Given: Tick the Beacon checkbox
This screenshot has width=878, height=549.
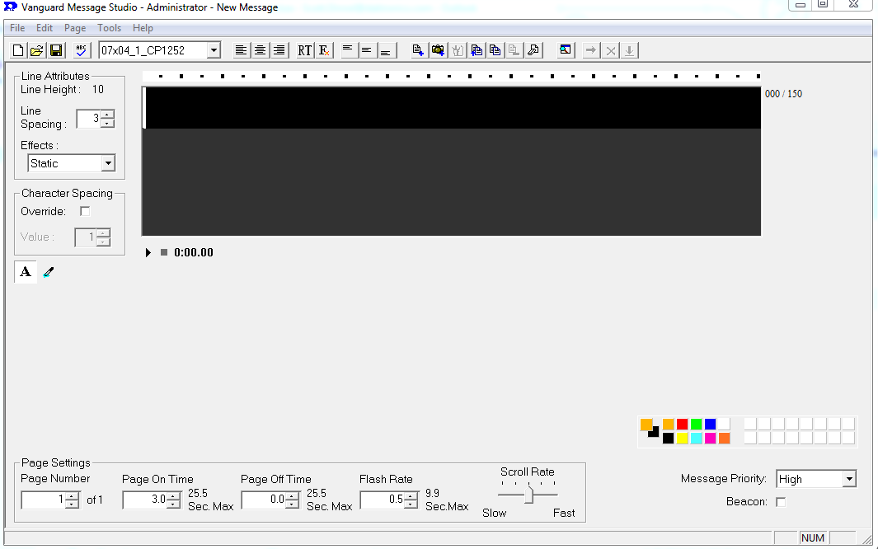Looking at the screenshot, I should click(781, 502).
